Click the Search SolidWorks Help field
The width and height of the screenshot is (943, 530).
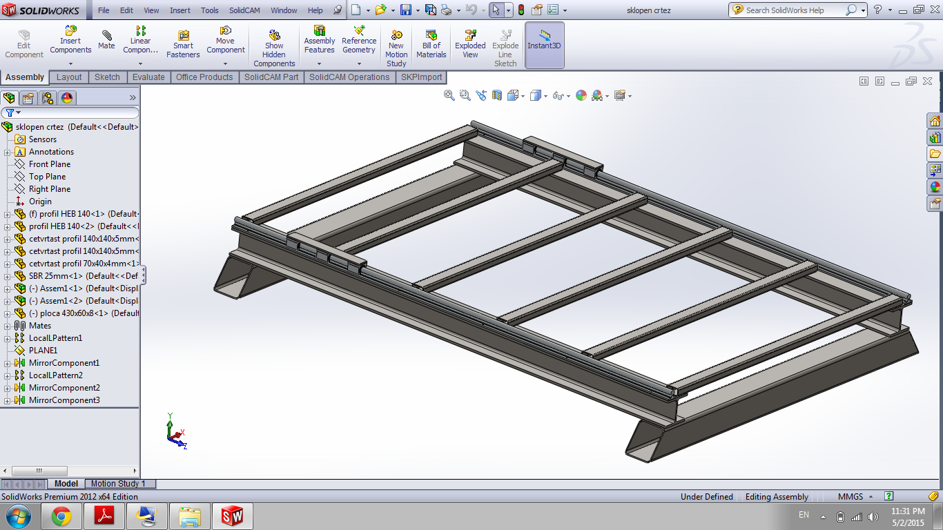point(794,10)
